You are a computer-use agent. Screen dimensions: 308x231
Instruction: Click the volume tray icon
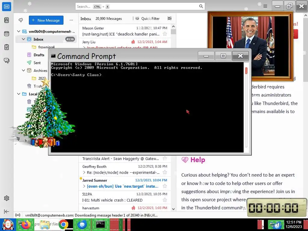coord(279,224)
